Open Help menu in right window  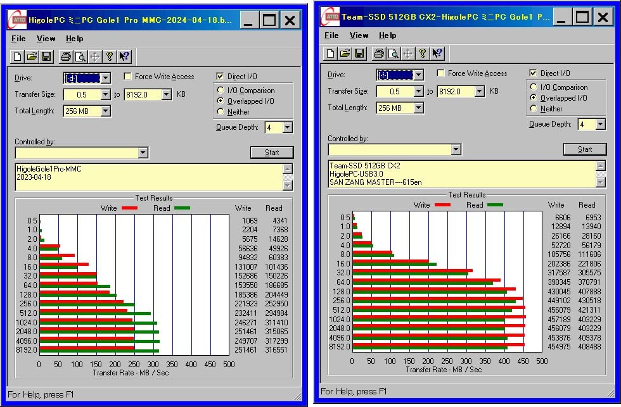tap(387, 35)
